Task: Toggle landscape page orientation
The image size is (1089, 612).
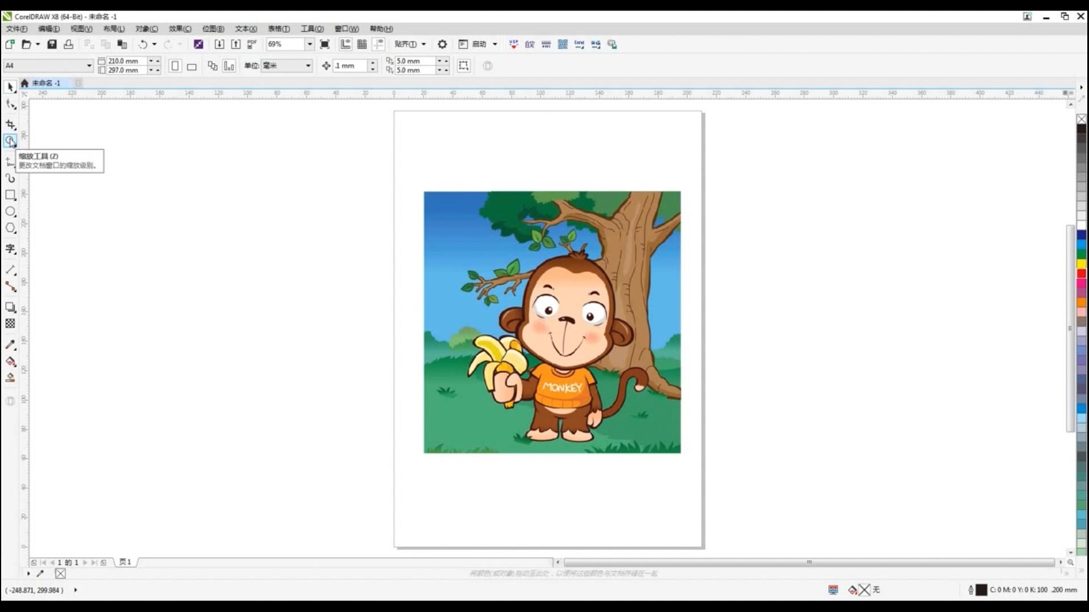Action: coord(192,66)
